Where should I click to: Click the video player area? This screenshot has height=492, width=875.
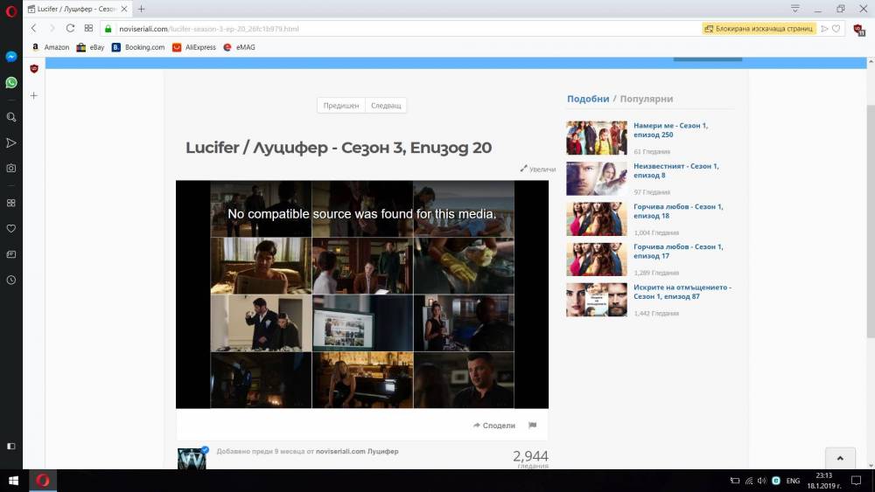[362, 295]
